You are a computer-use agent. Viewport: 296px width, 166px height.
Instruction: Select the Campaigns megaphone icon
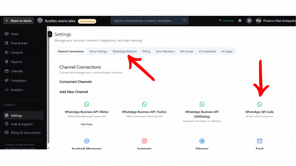[7, 80]
